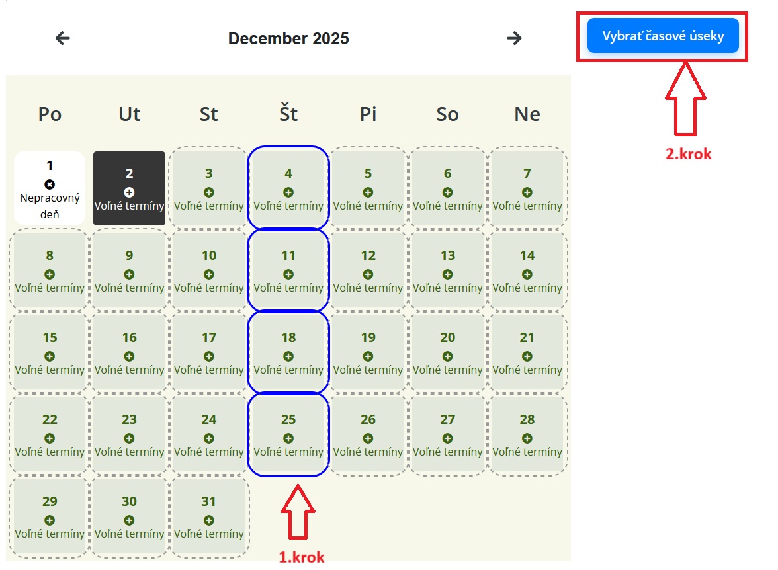Screen dimensions: 778x570
Task: Click the December 2025 month title
Action: tap(288, 39)
